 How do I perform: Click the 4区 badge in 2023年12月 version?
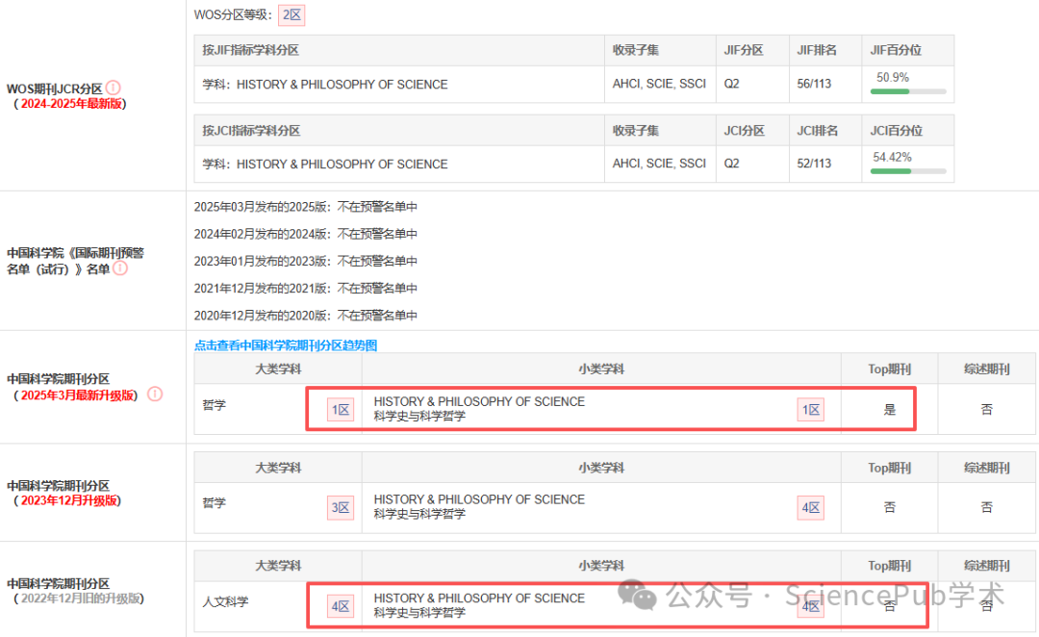[x=810, y=508]
